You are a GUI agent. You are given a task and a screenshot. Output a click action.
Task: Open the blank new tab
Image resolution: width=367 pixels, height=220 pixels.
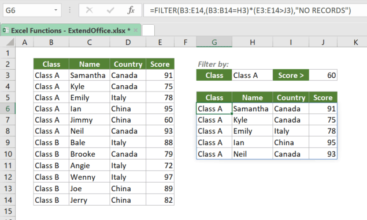pyautogui.click(x=148, y=30)
